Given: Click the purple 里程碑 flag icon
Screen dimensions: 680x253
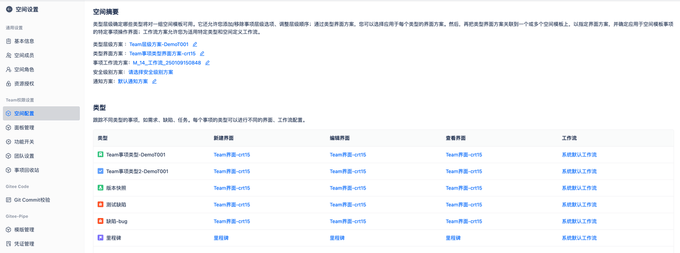Looking at the screenshot, I should [x=100, y=238].
